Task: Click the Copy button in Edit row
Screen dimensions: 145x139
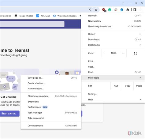Action: [x=128, y=86]
